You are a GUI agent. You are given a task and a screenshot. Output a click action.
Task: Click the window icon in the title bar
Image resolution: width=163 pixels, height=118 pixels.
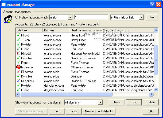click(x=3, y=4)
